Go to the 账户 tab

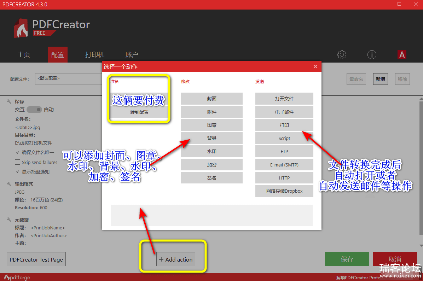[x=132, y=55]
